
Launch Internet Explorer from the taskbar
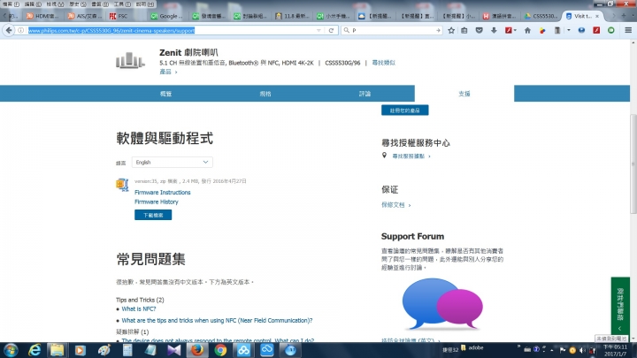pyautogui.click(x=35, y=350)
